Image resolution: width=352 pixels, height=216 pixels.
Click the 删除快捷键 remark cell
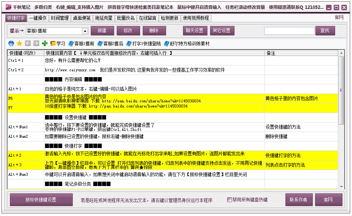click(301, 137)
